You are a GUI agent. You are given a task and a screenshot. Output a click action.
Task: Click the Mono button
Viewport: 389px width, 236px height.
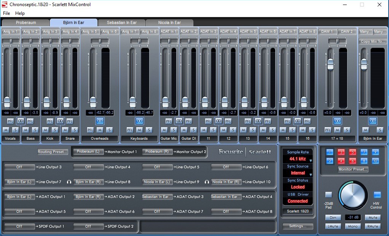[x=352, y=226]
